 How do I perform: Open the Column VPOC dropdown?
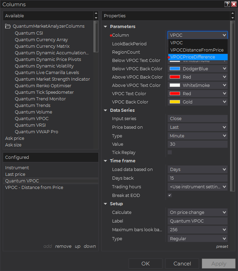point(198,35)
